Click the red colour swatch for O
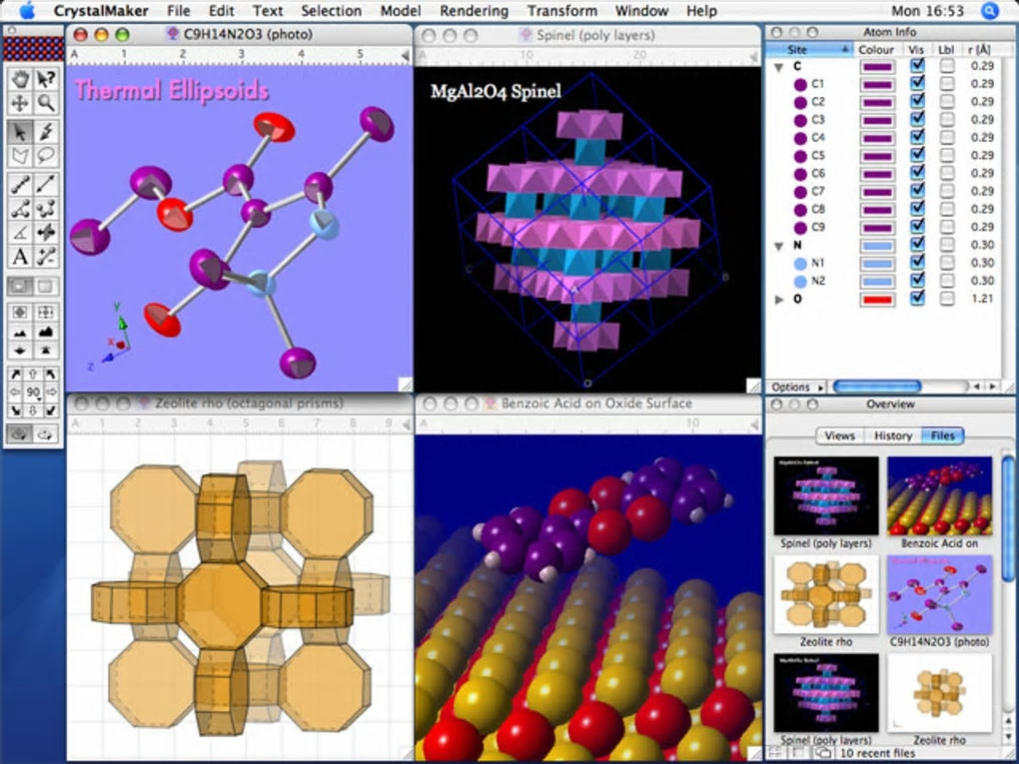The image size is (1019, 764). [877, 300]
